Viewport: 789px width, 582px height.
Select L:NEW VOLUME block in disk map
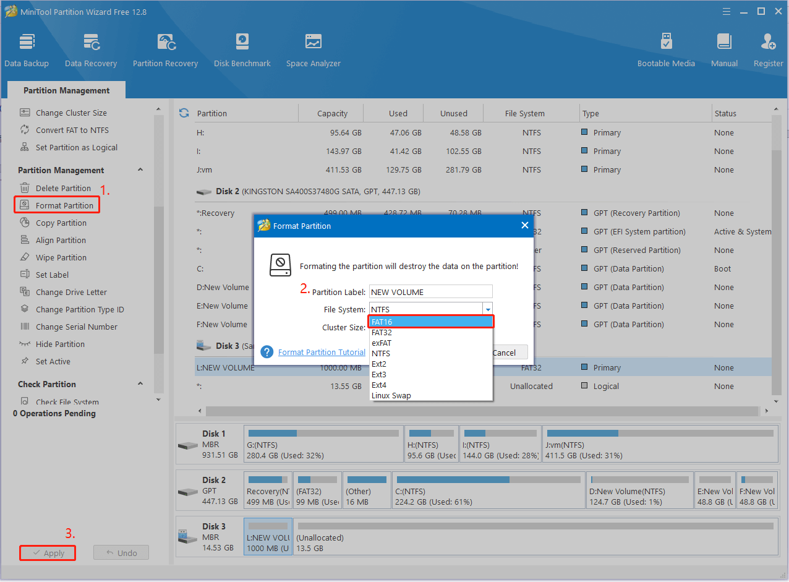tap(268, 536)
